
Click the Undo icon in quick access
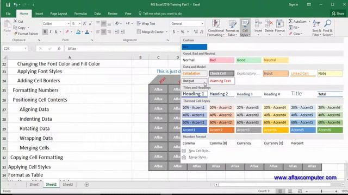pyautogui.click(x=15, y=5)
